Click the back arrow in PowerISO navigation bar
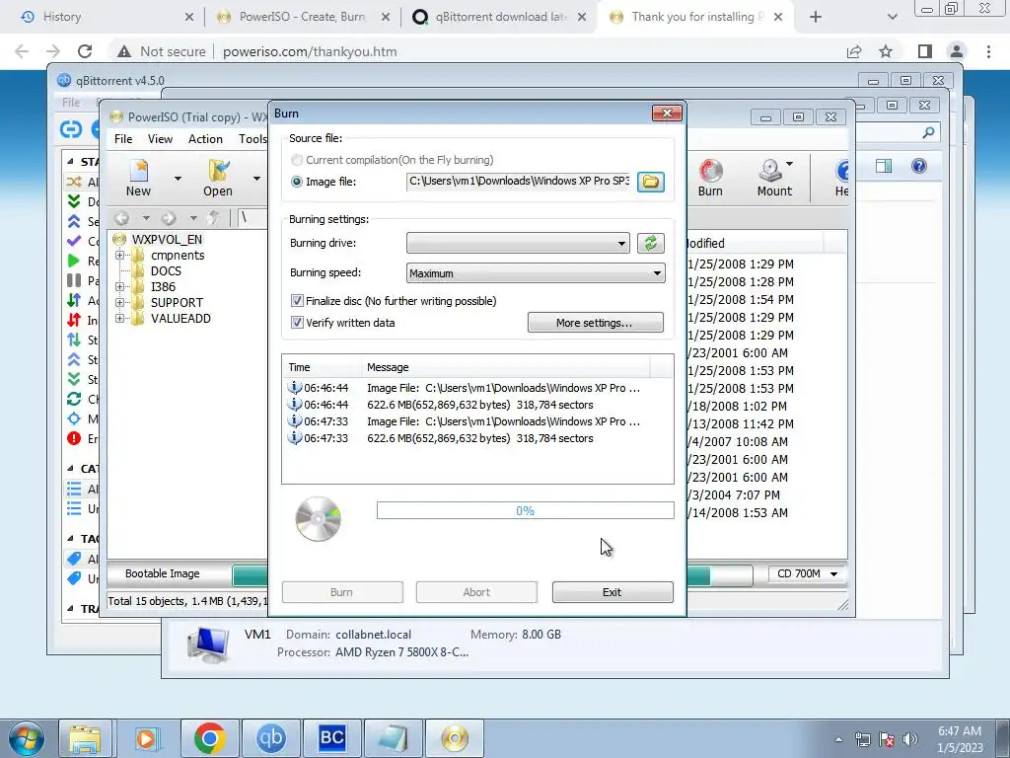 [x=121, y=218]
